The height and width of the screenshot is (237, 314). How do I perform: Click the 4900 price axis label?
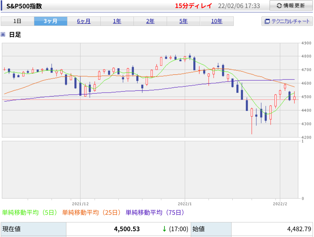point(306,43)
